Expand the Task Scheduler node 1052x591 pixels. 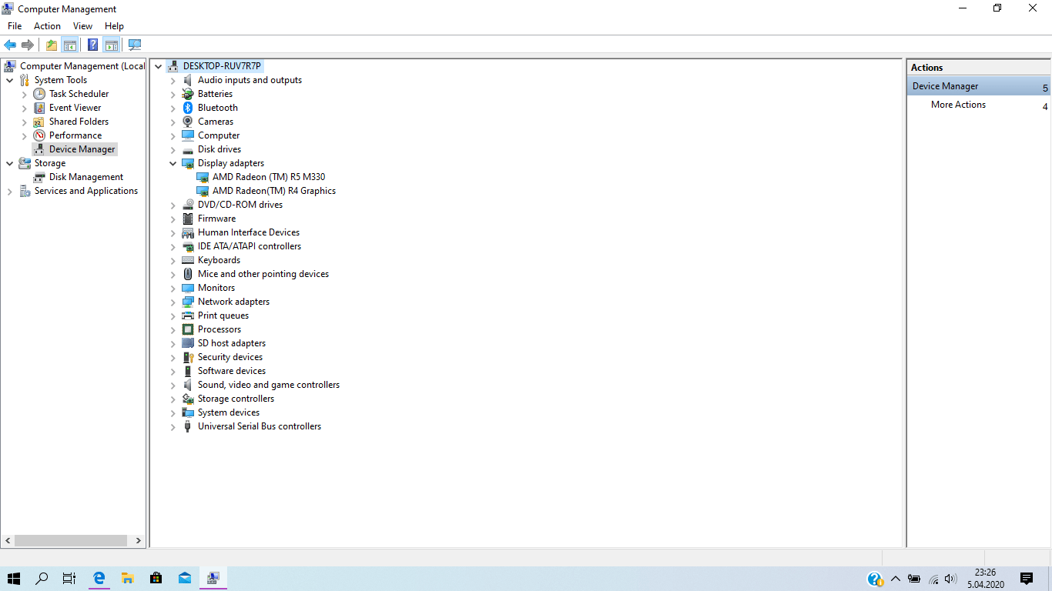pyautogui.click(x=25, y=94)
